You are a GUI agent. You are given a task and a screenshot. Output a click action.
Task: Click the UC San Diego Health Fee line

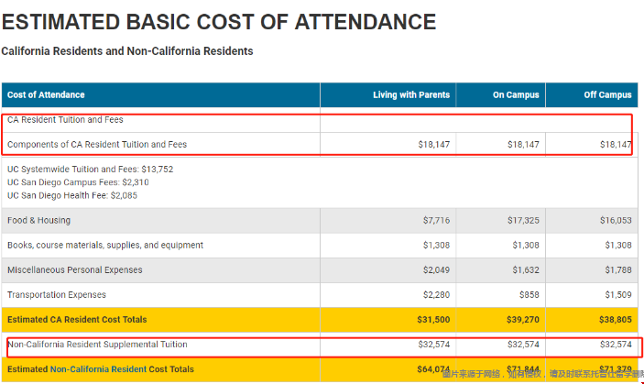72,195
